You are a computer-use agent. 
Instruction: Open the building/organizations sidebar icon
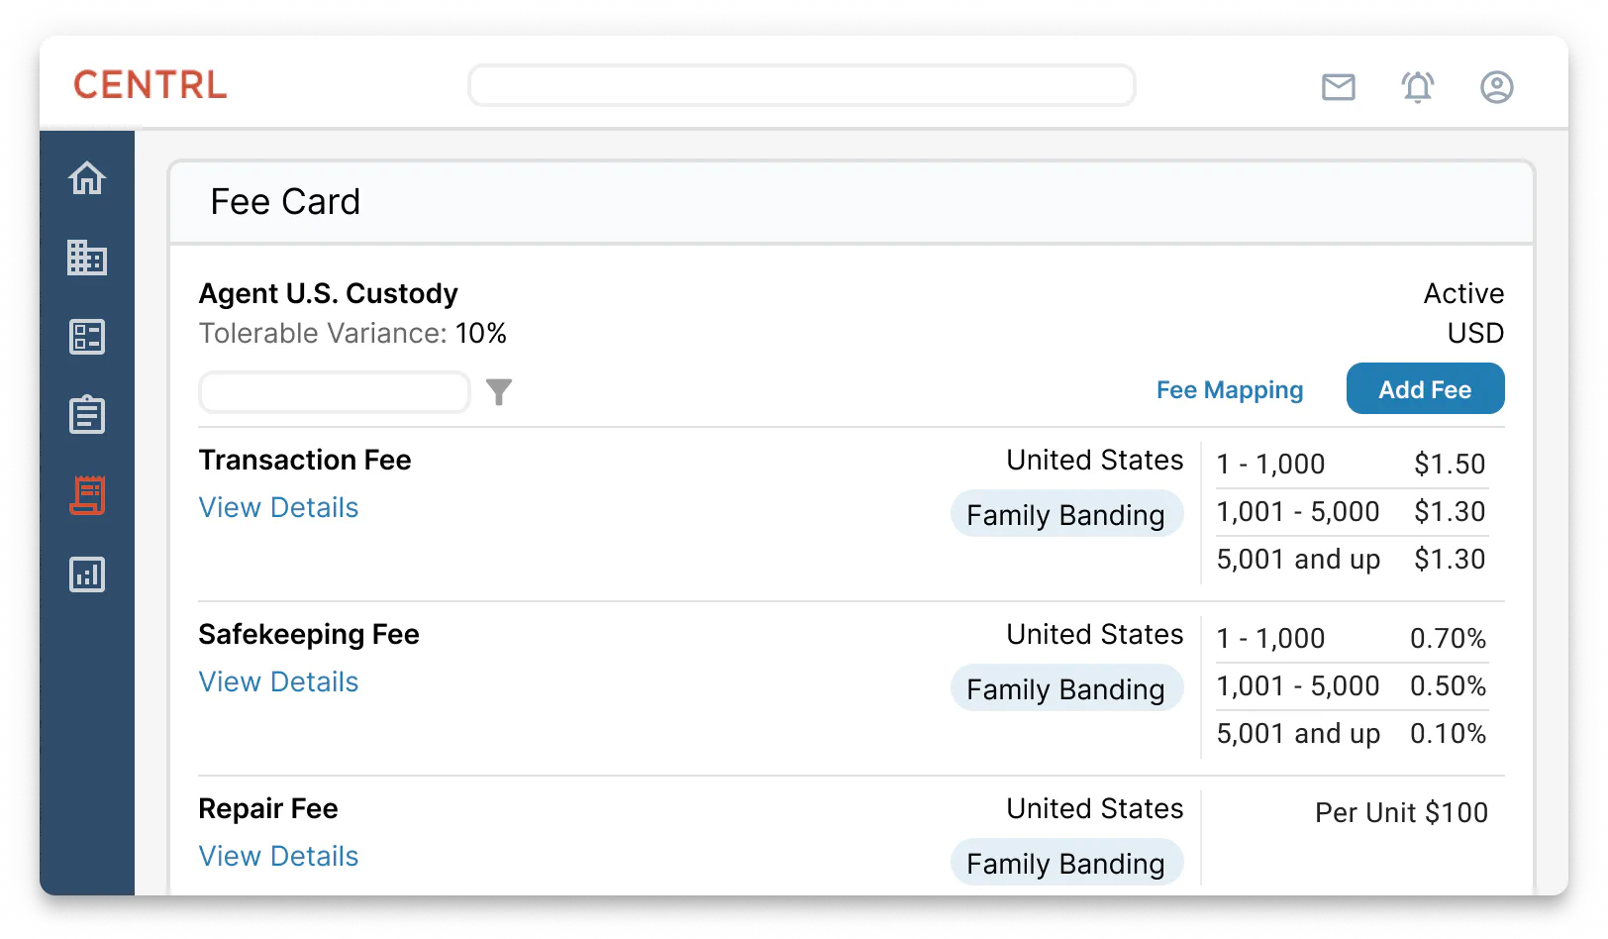tap(87, 258)
